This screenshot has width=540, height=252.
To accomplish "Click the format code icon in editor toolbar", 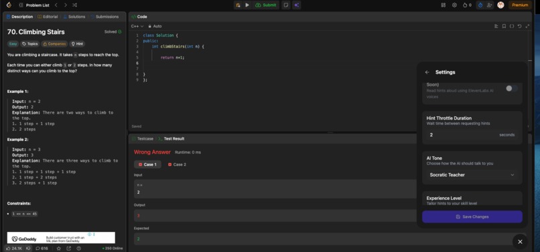I will [496, 26].
